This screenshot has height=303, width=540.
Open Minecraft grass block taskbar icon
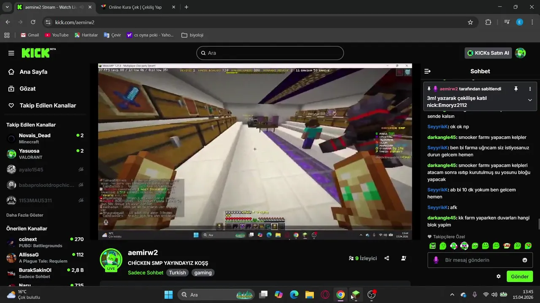pyautogui.click(x=356, y=295)
